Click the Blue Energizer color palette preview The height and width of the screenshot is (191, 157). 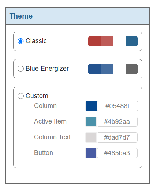113,69
